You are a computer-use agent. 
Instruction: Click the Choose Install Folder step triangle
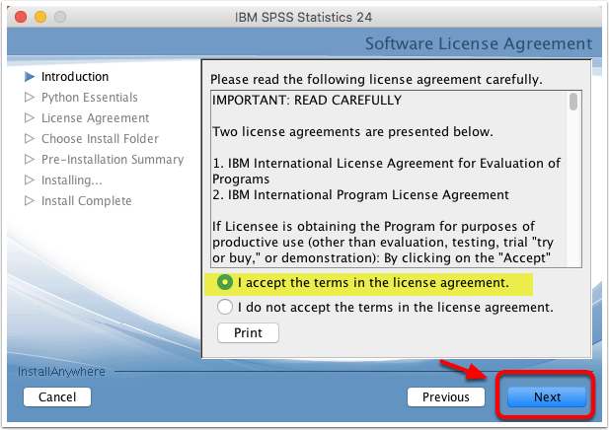(30, 138)
